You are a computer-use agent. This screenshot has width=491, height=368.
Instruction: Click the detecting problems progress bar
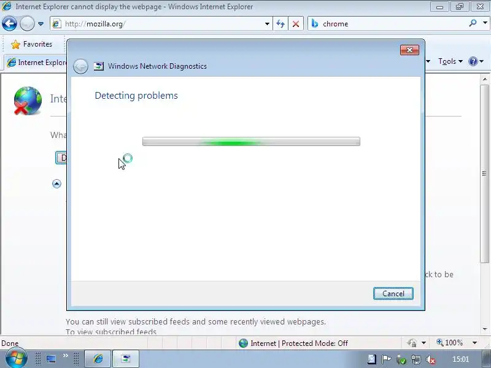(x=251, y=142)
